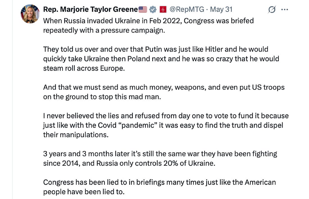Click the line mentioning Covid "pandemic"
The height and width of the screenshot is (199, 309).
(x=163, y=125)
